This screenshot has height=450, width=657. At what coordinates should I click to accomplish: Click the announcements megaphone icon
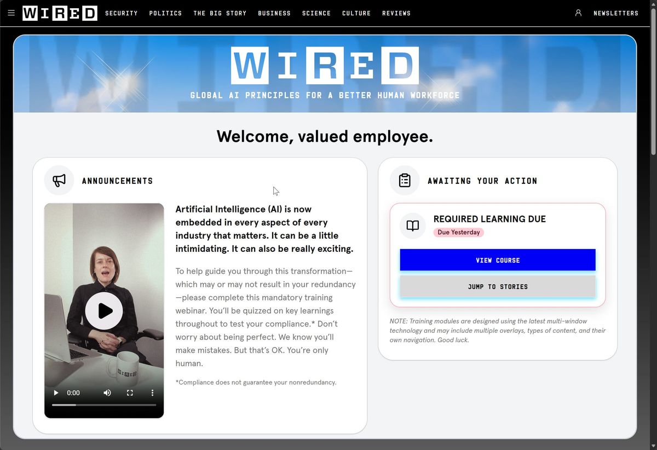click(59, 181)
